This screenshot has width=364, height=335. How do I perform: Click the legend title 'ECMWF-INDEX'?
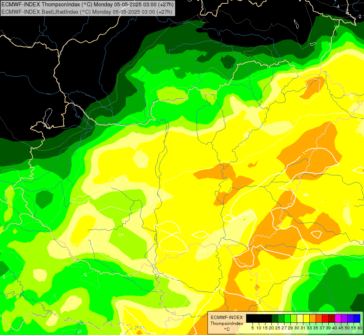pyautogui.click(x=227, y=318)
